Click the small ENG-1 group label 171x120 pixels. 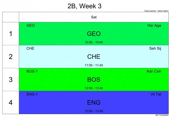coord(32,94)
